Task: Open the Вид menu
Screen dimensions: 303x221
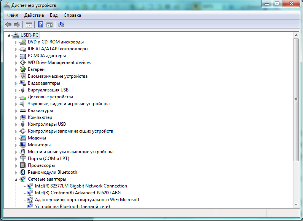Action: (x=54, y=15)
